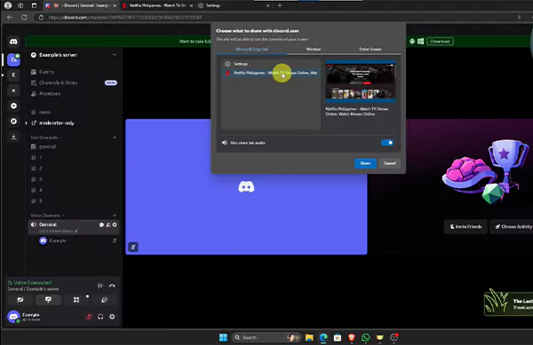The width and height of the screenshot is (533, 345).
Task: Unmute the red microphone icon
Action: pos(89,317)
